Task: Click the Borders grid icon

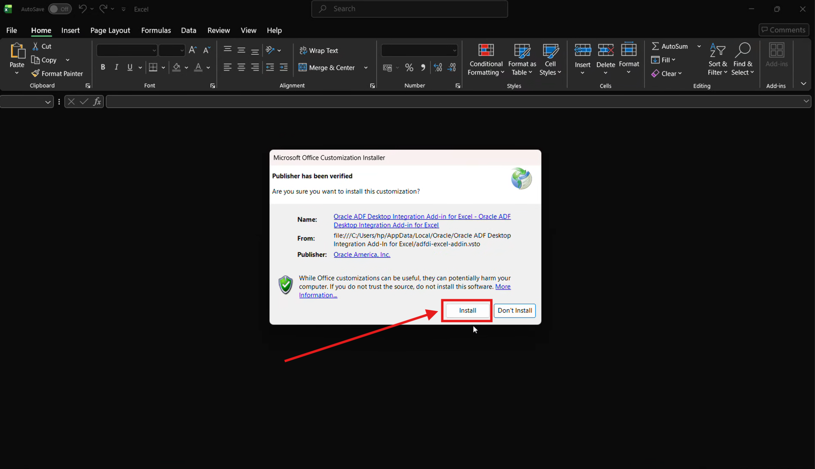Action: tap(153, 67)
